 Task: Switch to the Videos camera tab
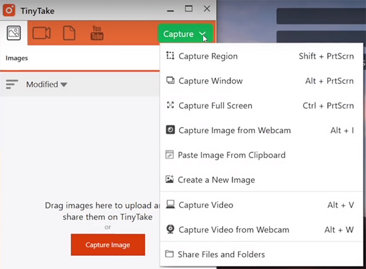[x=41, y=33]
